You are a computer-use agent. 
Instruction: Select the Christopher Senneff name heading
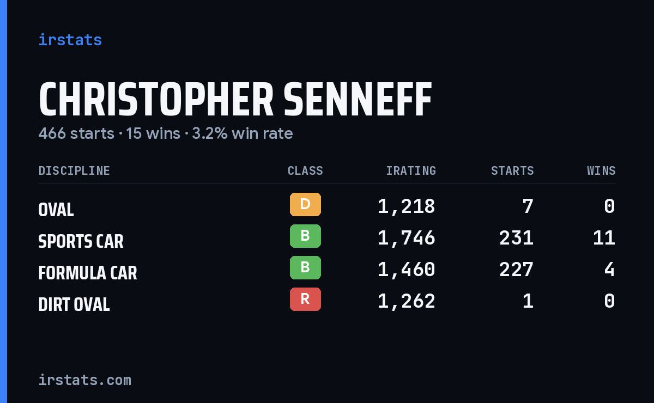[235, 100]
